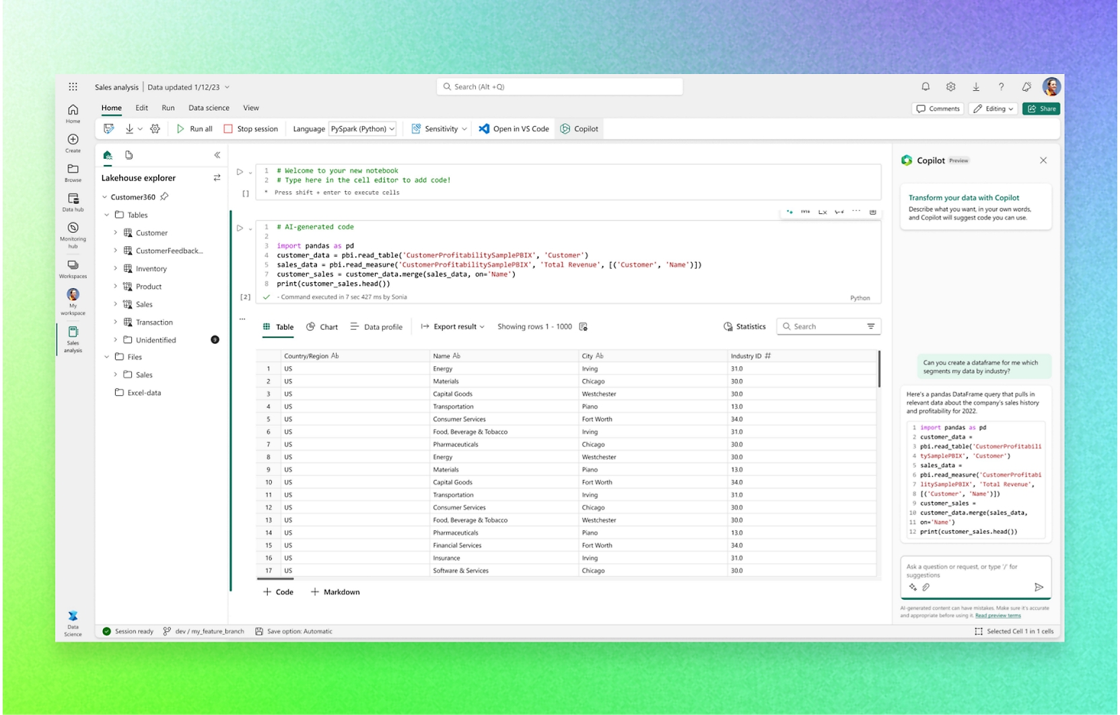Screen dimensions: 1120x715
Task: Open Monitoring hub in left sidebar
Action: pyautogui.click(x=73, y=235)
